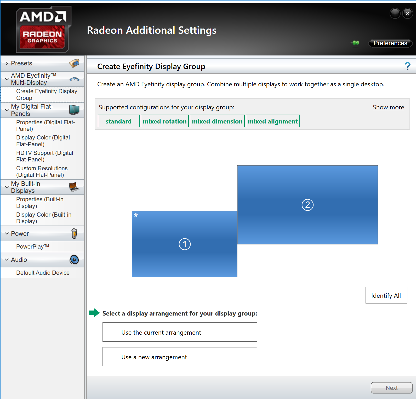
Task: Choose Use the current arrangement
Action: pyautogui.click(x=180, y=332)
